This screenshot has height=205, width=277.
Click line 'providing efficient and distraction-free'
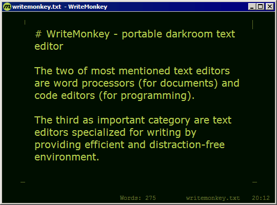129,145
